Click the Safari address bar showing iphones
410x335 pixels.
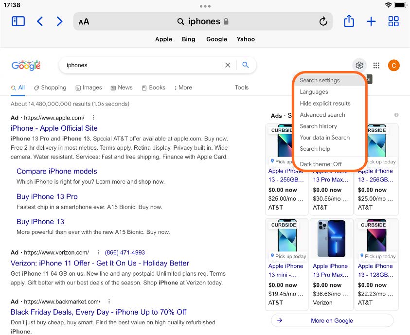pyautogui.click(x=203, y=21)
